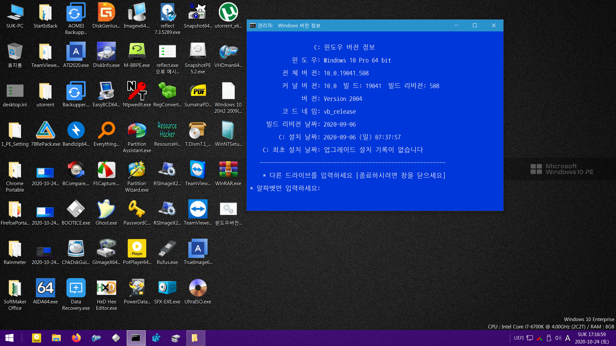Screen dimensions: 616x346
Task: Launch AIDA64.exe icon
Action: pyautogui.click(x=45, y=292)
